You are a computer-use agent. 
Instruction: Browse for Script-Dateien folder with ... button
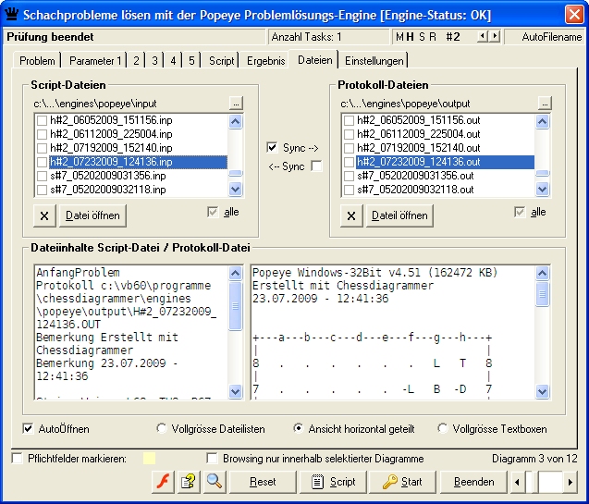(236, 103)
